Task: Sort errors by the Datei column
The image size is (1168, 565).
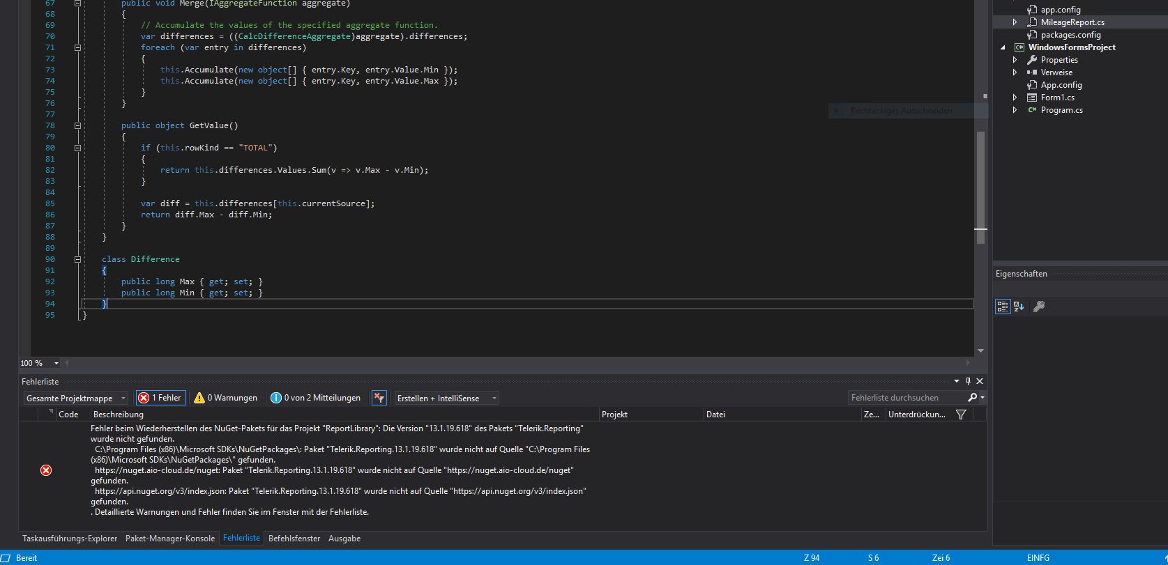Action: pos(782,415)
